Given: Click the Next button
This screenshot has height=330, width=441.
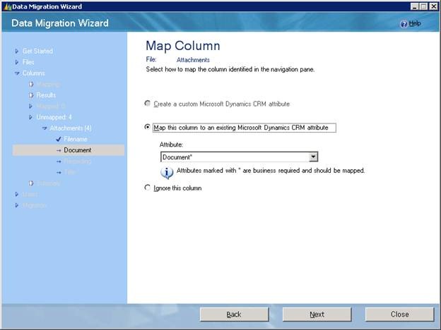Looking at the screenshot, I should [317, 314].
